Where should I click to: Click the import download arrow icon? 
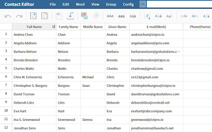(70, 16)
